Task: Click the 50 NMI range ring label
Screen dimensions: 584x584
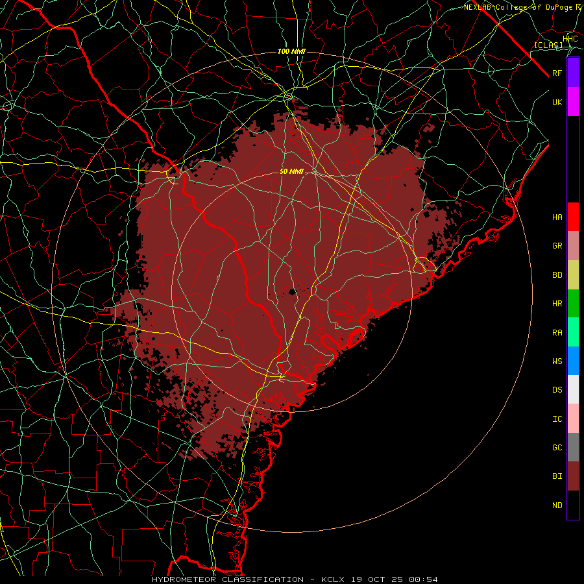Action: pyautogui.click(x=291, y=171)
